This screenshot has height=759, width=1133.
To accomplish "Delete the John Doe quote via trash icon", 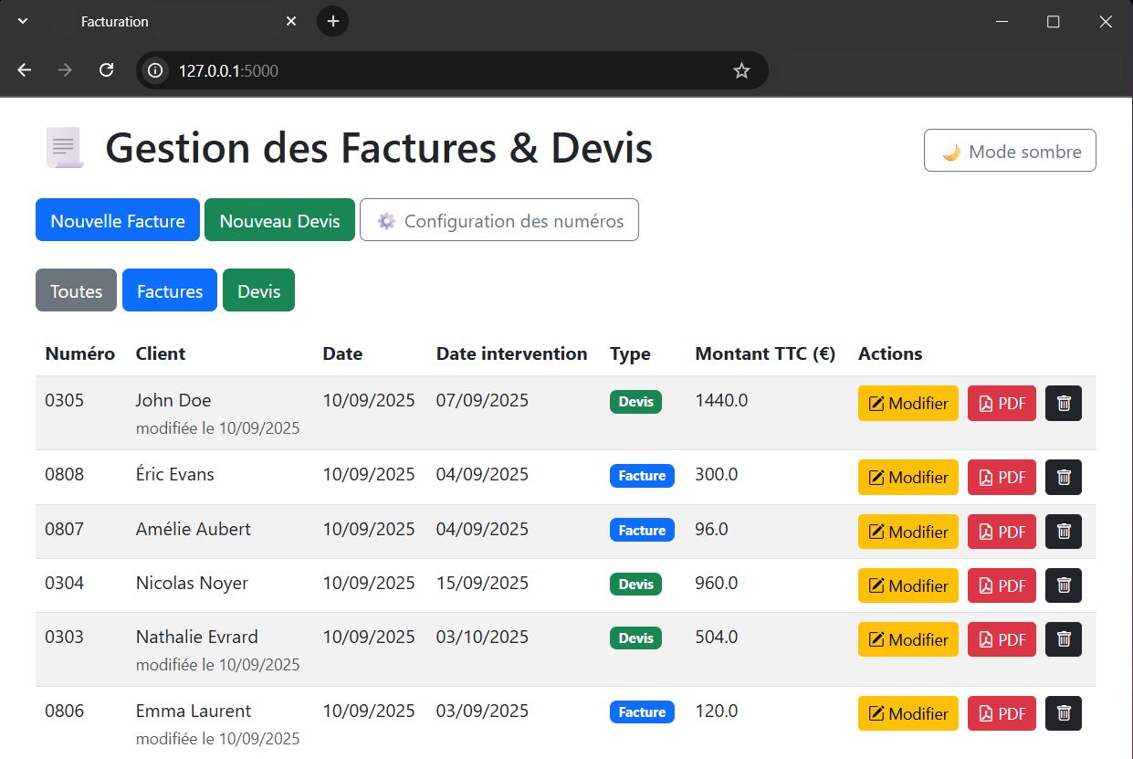I will [x=1063, y=403].
